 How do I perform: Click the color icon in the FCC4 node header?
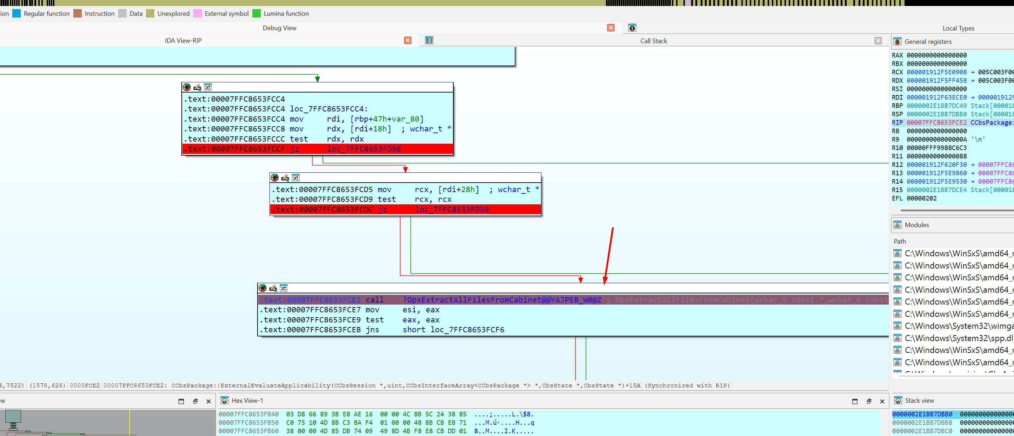187,87
